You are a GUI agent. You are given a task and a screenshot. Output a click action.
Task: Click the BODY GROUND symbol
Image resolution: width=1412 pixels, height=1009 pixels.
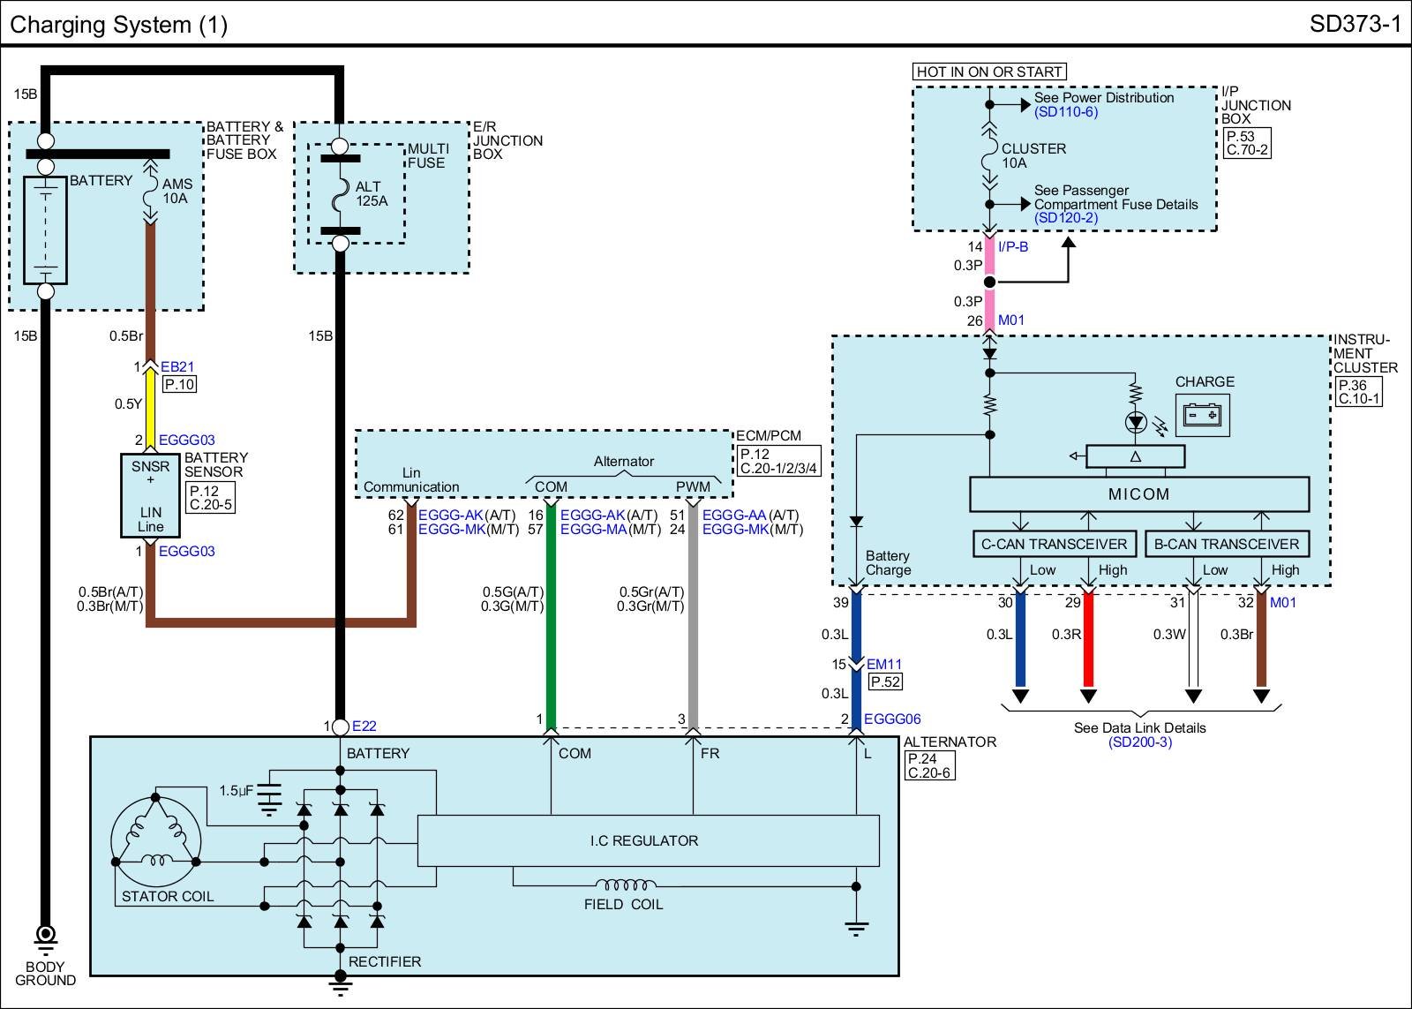[x=45, y=935]
